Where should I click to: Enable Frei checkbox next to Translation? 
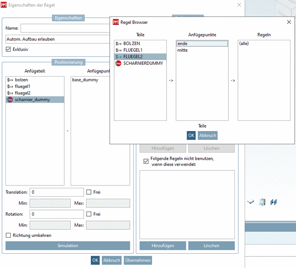pyautogui.click(x=89, y=192)
